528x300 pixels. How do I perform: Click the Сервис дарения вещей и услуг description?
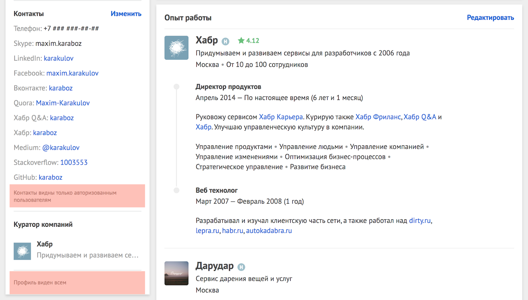(244, 279)
